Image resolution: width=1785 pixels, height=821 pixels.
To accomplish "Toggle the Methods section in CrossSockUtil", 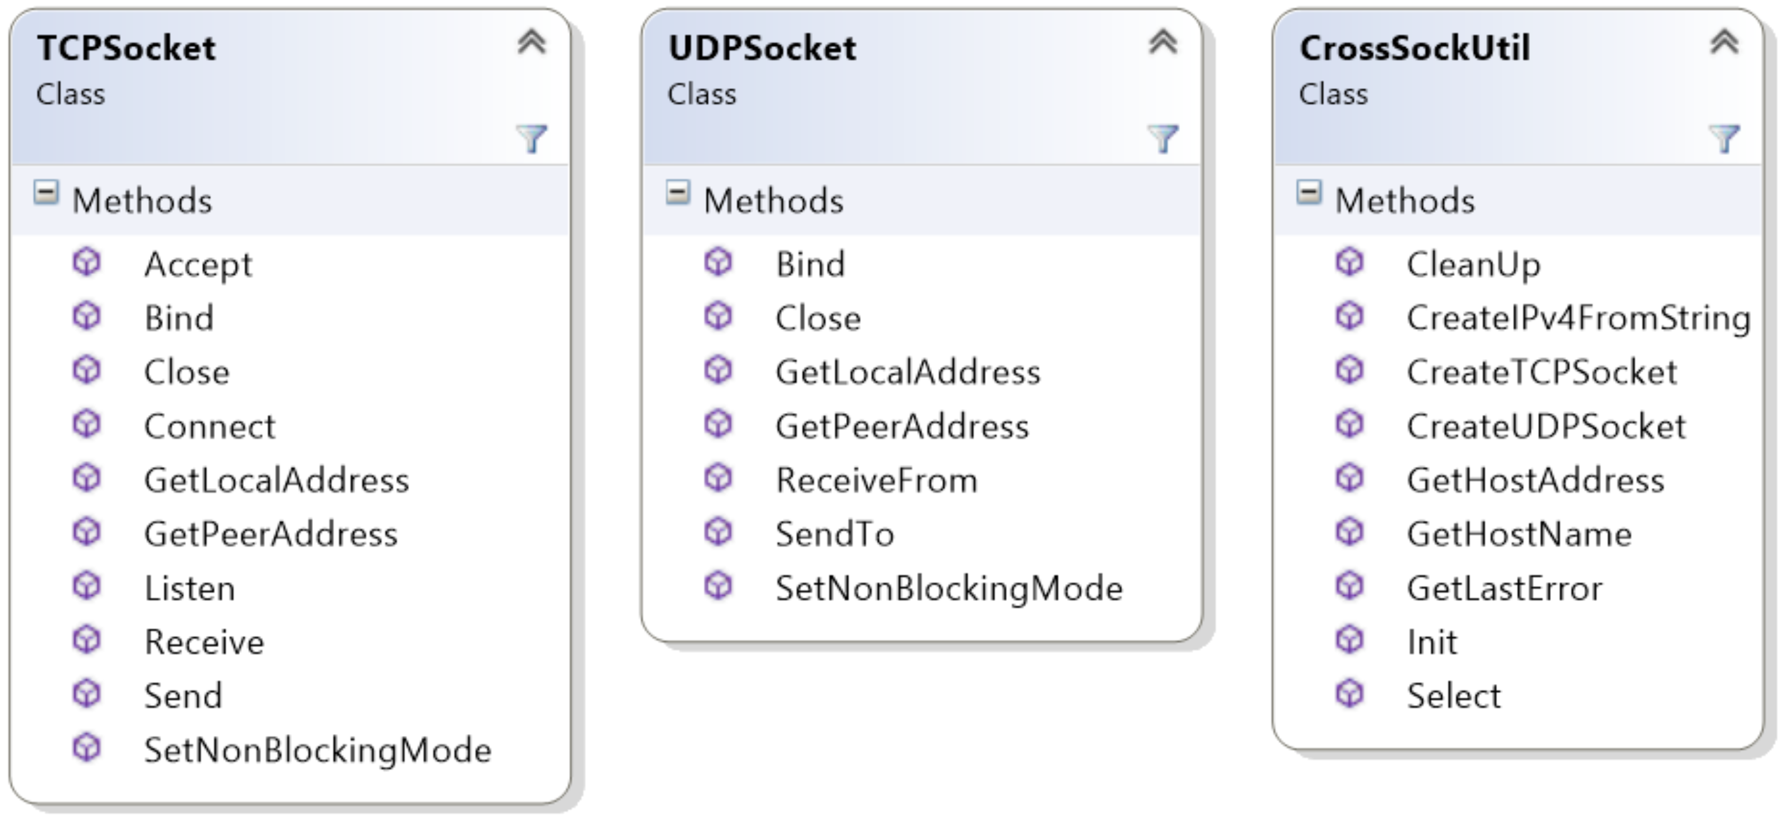I will click(x=1309, y=193).
